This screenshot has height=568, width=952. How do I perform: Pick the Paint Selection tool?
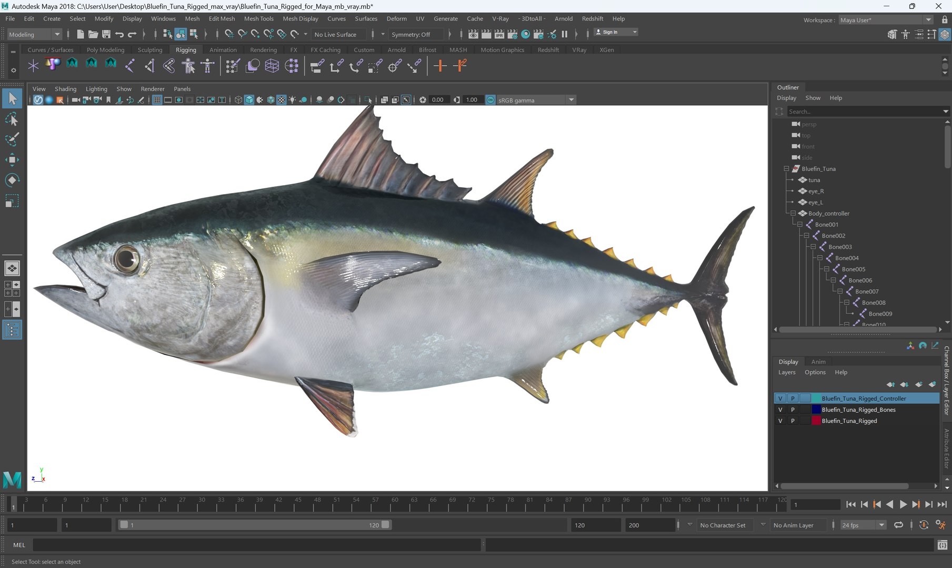pyautogui.click(x=12, y=139)
